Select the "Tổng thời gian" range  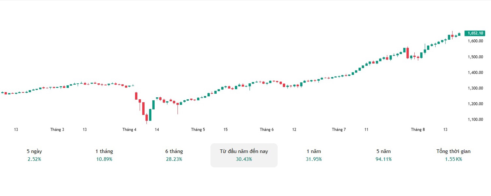click(454, 155)
